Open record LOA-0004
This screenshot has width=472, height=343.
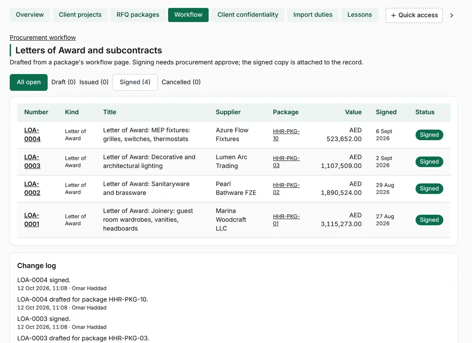pyautogui.click(x=32, y=134)
